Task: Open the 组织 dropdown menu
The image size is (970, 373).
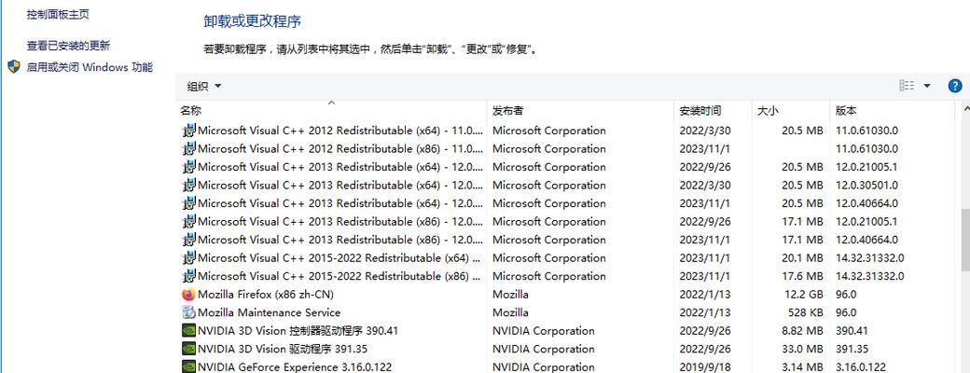Action: pos(204,86)
